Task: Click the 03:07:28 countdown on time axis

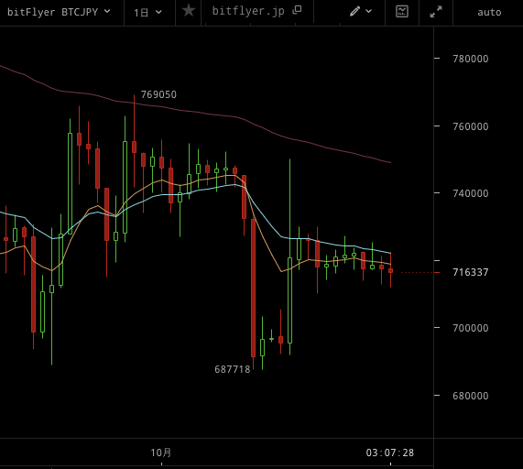Action: 390,453
